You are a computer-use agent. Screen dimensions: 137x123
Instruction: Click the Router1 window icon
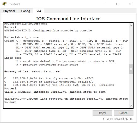click(x=4, y=4)
